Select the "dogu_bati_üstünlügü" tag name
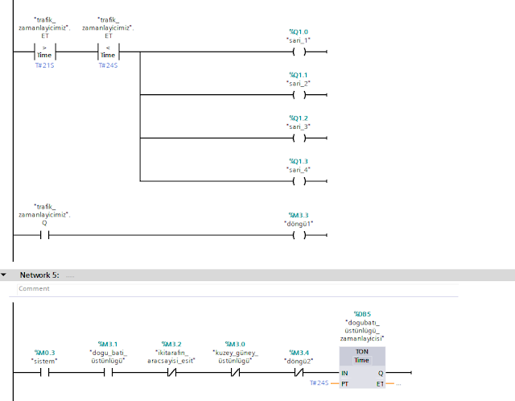The width and height of the screenshot is (515, 401). [108, 357]
